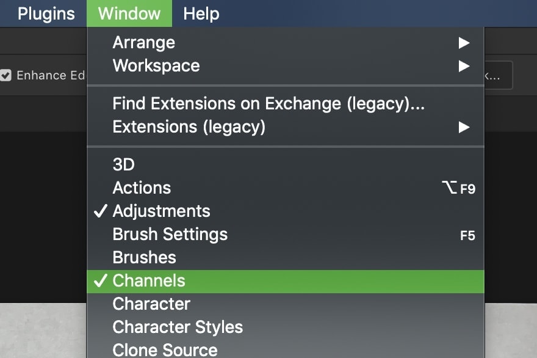Expand the Workspace submenu arrow
This screenshot has height=358, width=537.
tap(464, 66)
